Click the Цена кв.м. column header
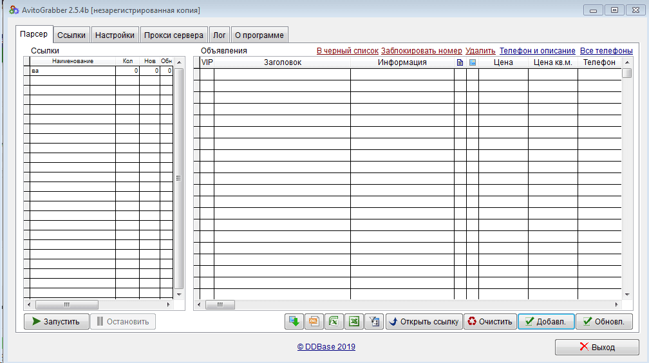This screenshot has height=363, width=649. point(552,62)
